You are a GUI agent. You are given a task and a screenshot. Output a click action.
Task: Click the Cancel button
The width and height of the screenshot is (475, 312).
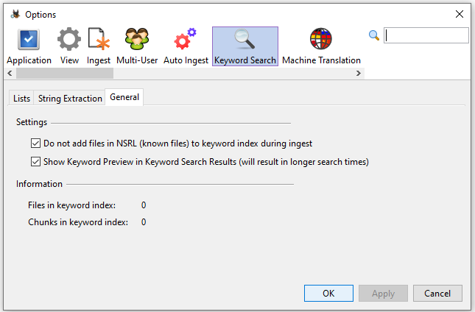click(437, 293)
